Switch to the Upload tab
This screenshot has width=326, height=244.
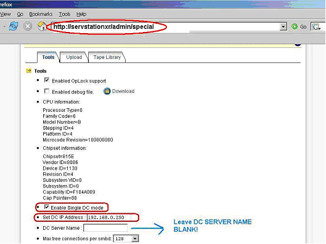pyautogui.click(x=74, y=57)
